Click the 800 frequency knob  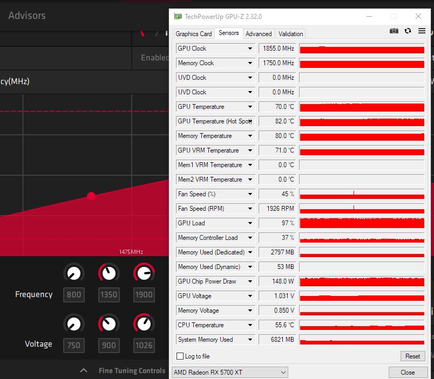tap(73, 273)
